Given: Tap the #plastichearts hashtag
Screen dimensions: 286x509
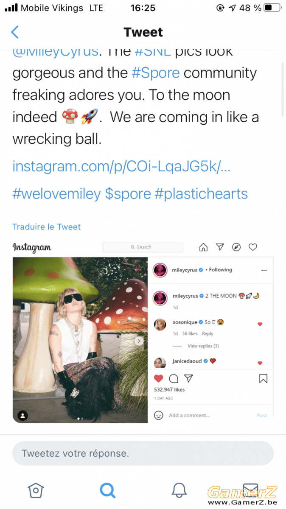Looking at the screenshot, I should (201, 194).
